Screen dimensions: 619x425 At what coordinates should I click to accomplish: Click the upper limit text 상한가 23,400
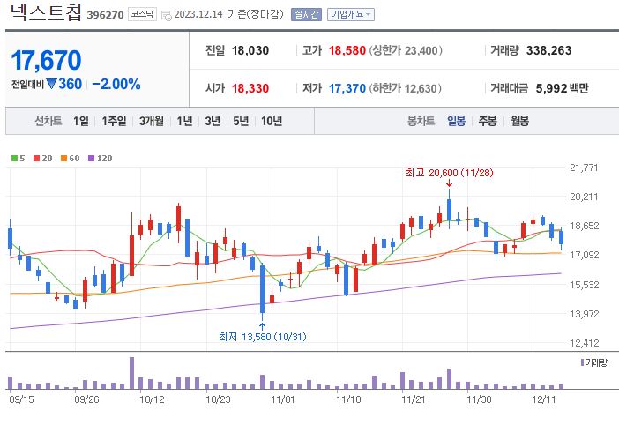406,50
